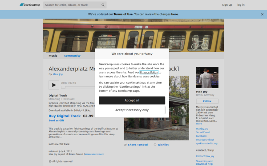Play the Alexanderplatz track
The width and height of the screenshot is (267, 166).
(x=54, y=85)
